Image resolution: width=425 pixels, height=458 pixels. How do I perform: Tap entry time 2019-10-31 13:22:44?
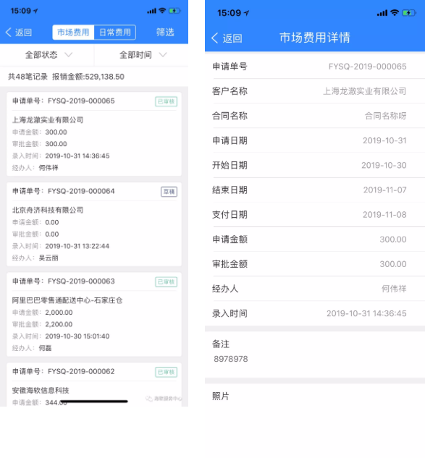(77, 246)
